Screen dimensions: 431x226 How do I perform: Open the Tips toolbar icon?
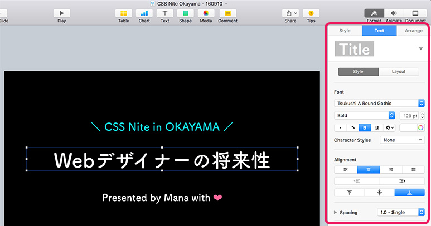pyautogui.click(x=311, y=13)
